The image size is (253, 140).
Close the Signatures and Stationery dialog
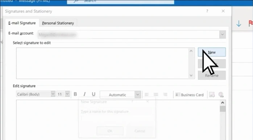[223, 11]
